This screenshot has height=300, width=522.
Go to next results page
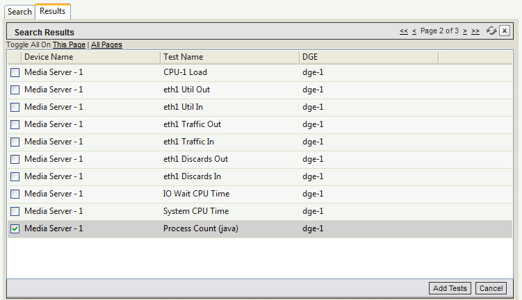465,31
